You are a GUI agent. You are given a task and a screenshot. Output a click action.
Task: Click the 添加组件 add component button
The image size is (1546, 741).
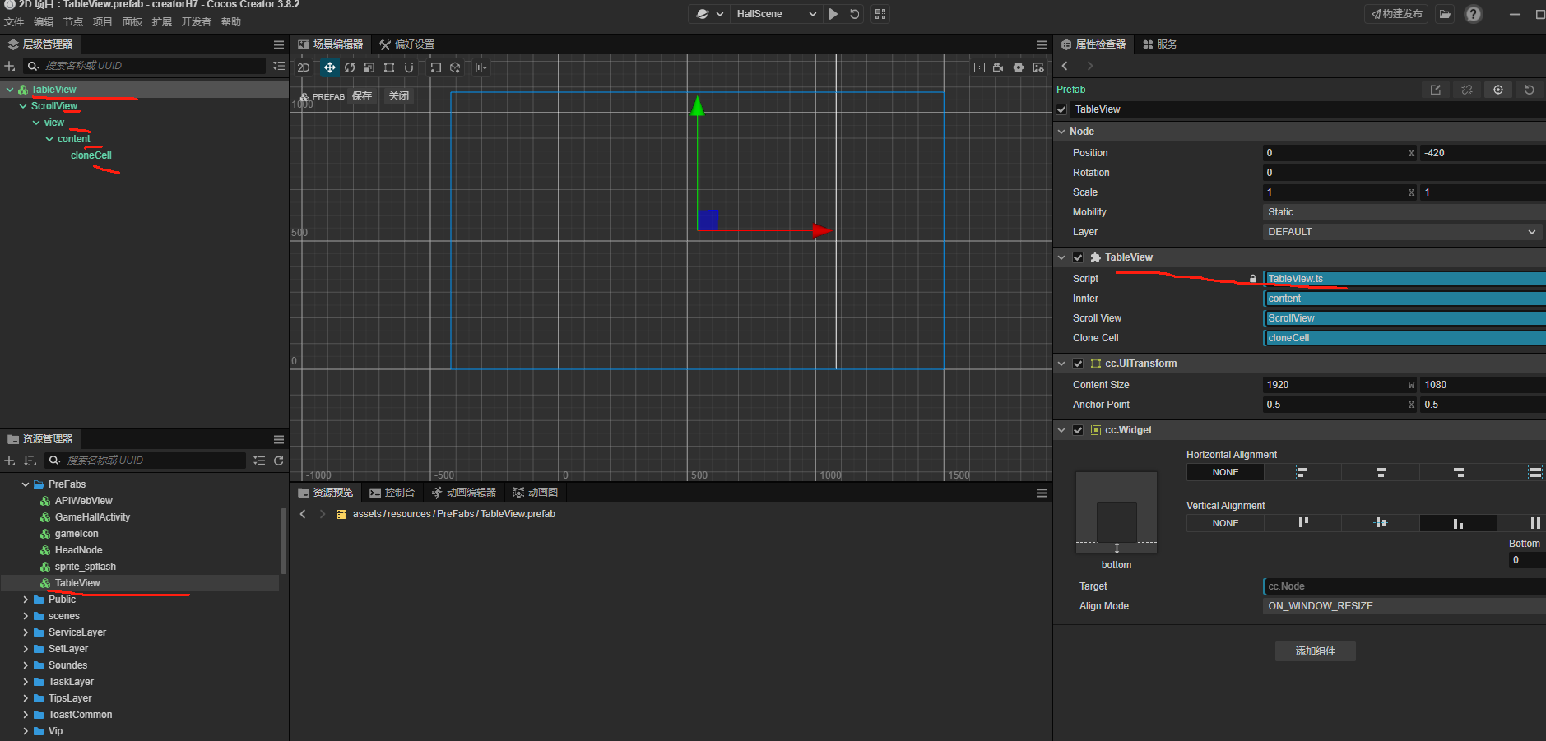pyautogui.click(x=1315, y=651)
